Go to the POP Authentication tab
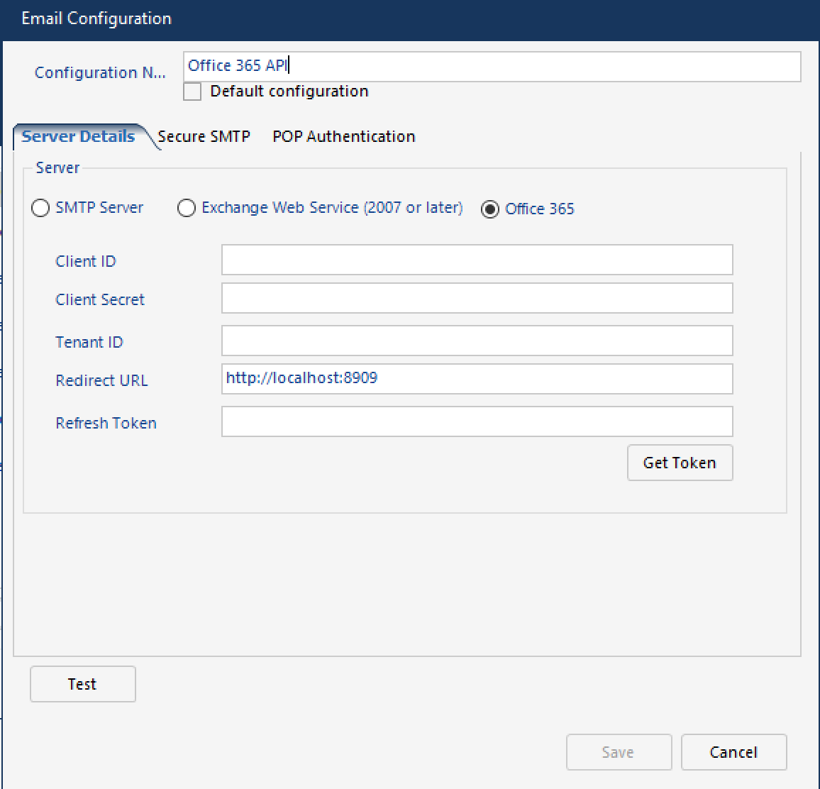This screenshot has height=789, width=820. 343,136
